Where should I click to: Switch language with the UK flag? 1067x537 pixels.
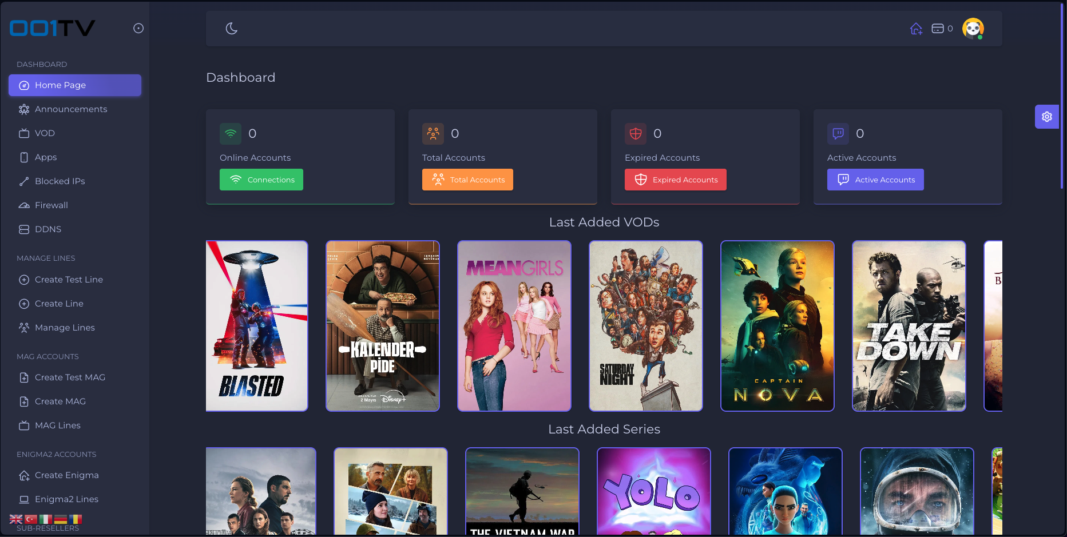pos(16,519)
